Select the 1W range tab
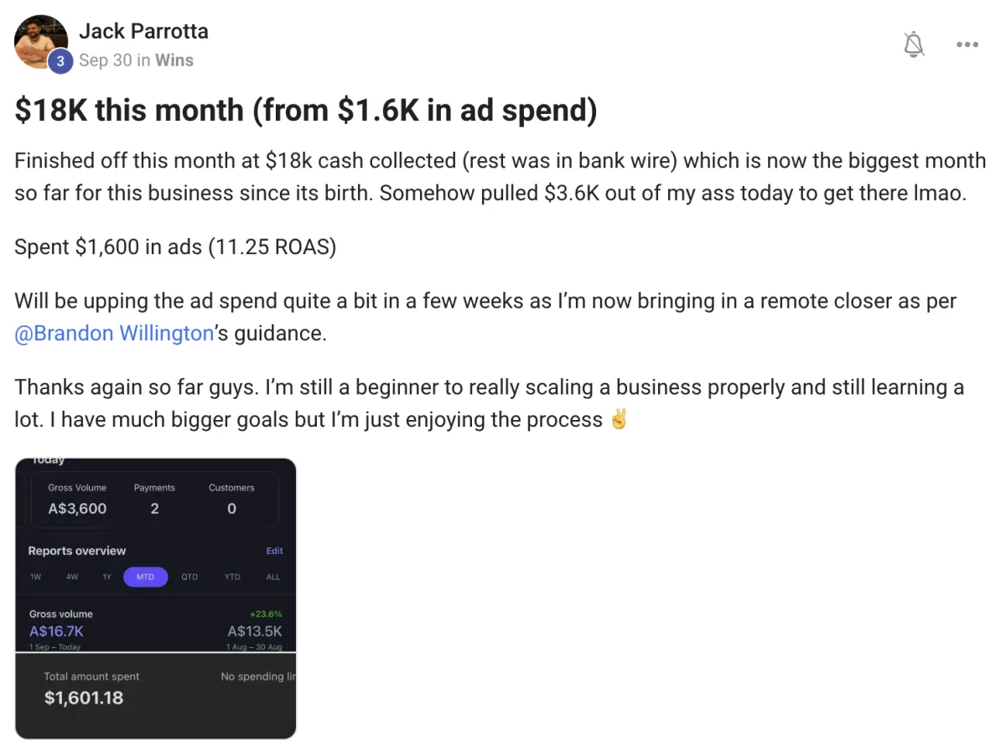 tap(35, 577)
